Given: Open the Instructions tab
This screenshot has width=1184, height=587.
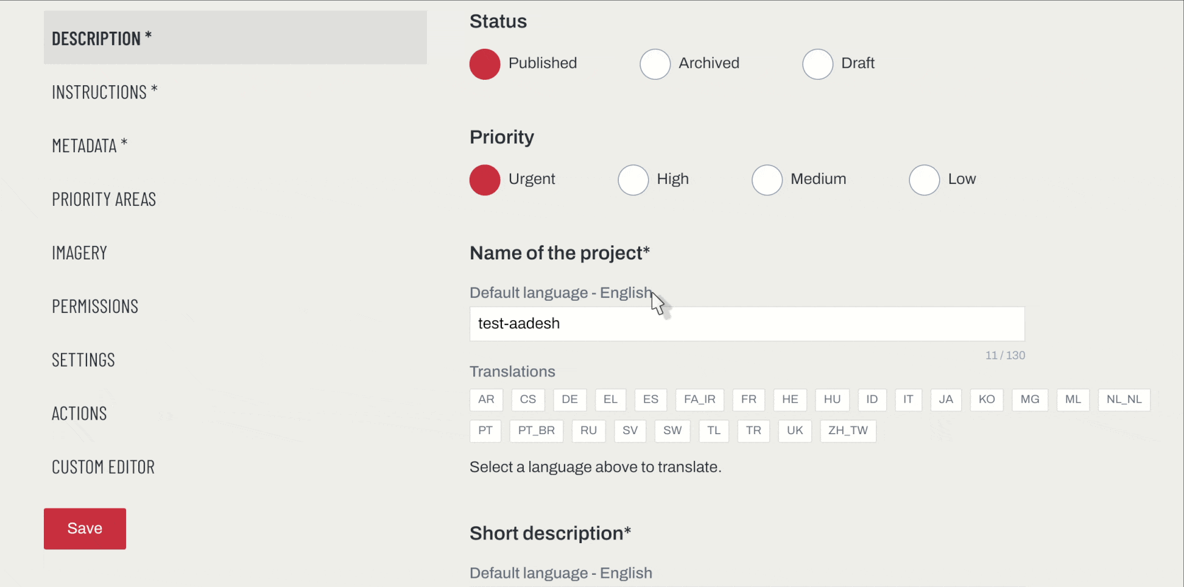Looking at the screenshot, I should [x=104, y=92].
